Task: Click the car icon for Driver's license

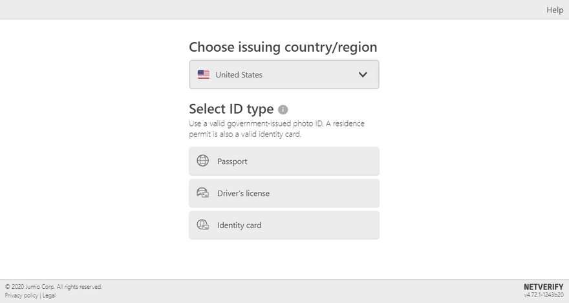Action: [202, 193]
